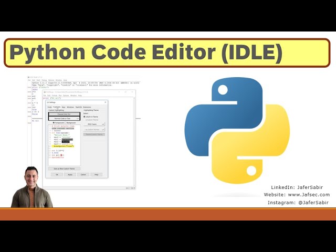Image resolution: width=336 pixels, height=252 pixels.
Task: Click Save as New Custom Theme
Action: [x=64, y=169]
